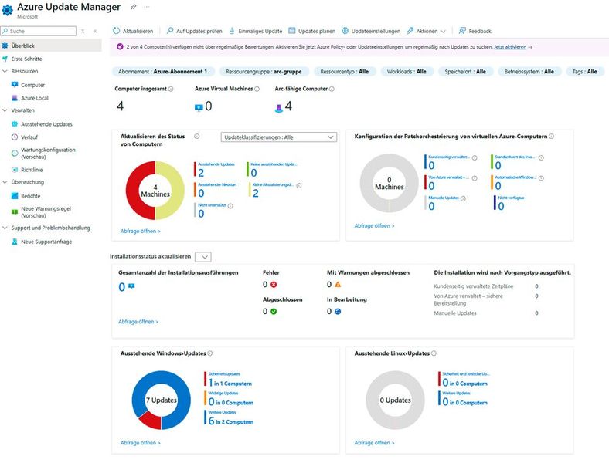Viewport: 609px width, 463px height.
Task: Change the Betriebssystem filter pill
Action: coord(529,72)
